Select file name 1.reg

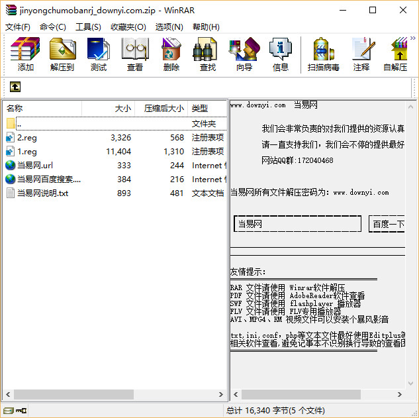[x=27, y=152]
